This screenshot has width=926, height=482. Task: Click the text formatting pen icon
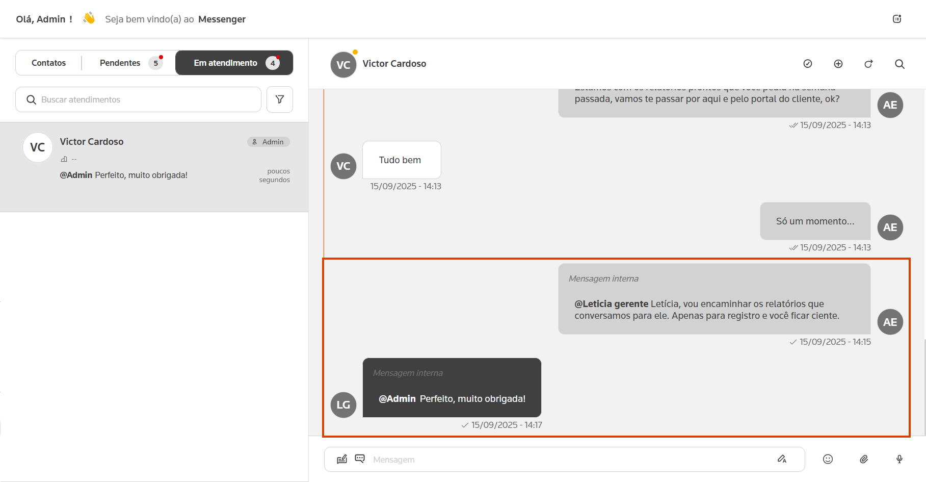pos(782,459)
